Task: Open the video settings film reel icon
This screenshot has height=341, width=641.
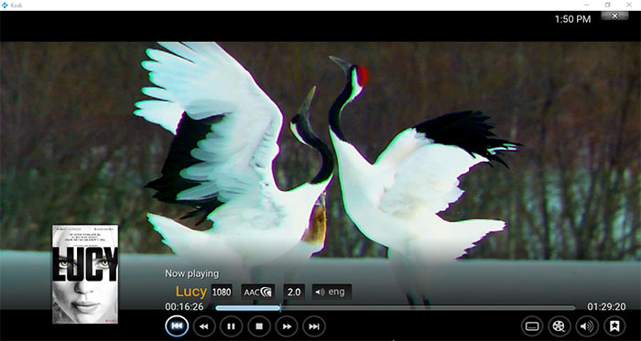Action: tap(560, 326)
